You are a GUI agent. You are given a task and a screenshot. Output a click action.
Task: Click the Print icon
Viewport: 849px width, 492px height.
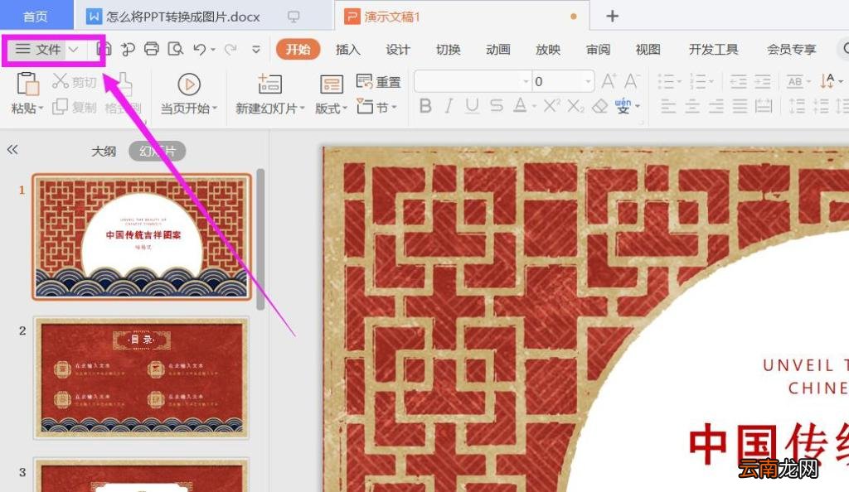(152, 49)
